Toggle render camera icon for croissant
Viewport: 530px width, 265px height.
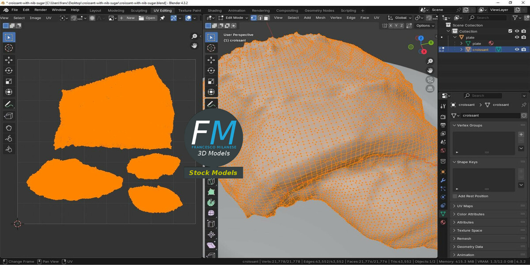[523, 49]
